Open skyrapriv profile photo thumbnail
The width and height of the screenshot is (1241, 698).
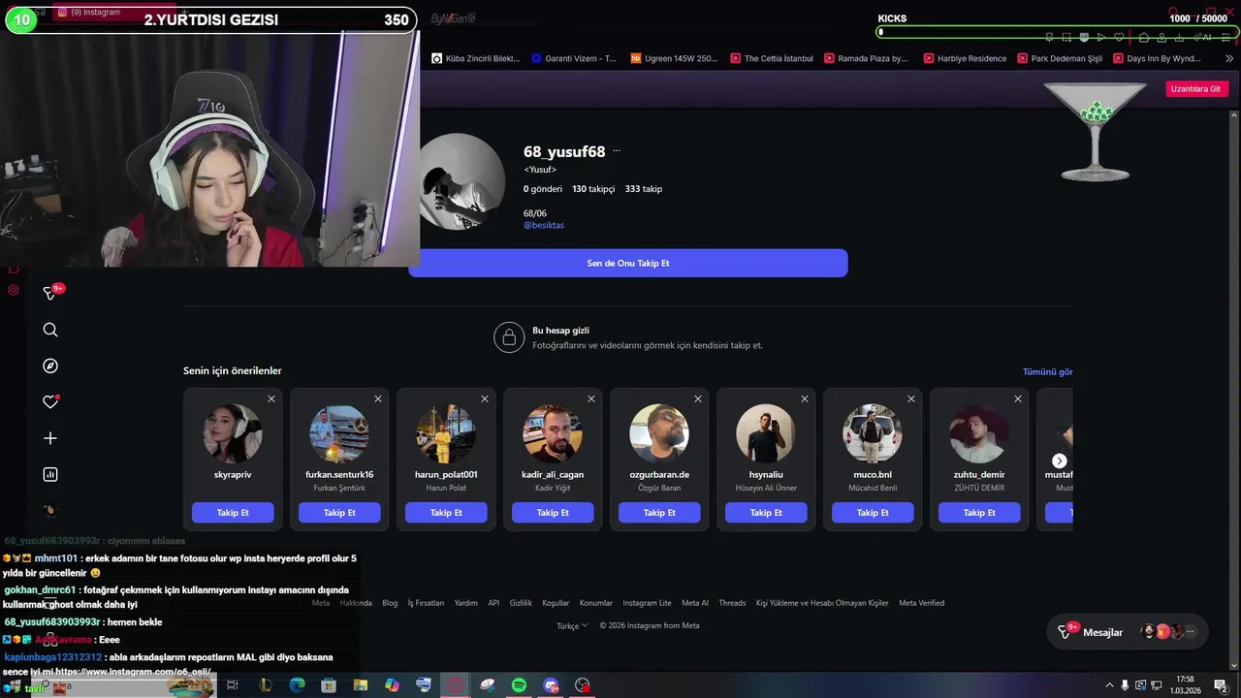[x=233, y=433]
